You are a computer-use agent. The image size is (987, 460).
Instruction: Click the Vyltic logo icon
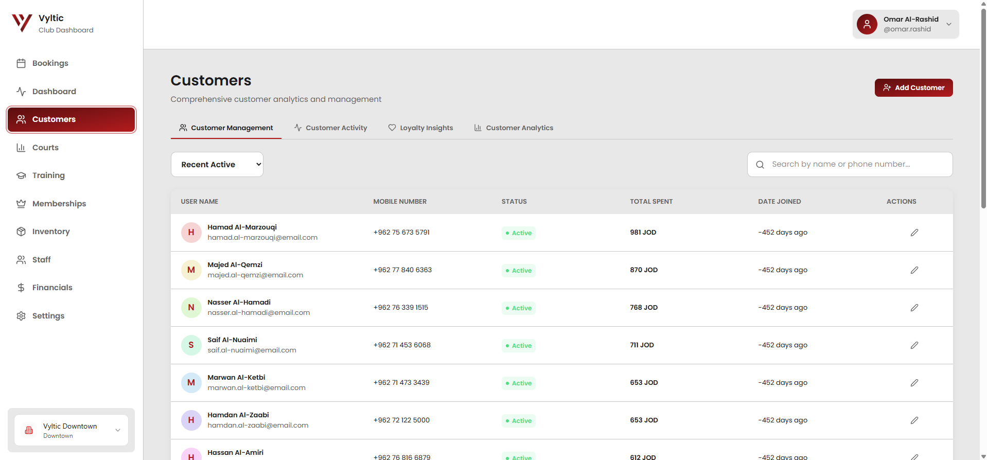[x=22, y=23]
